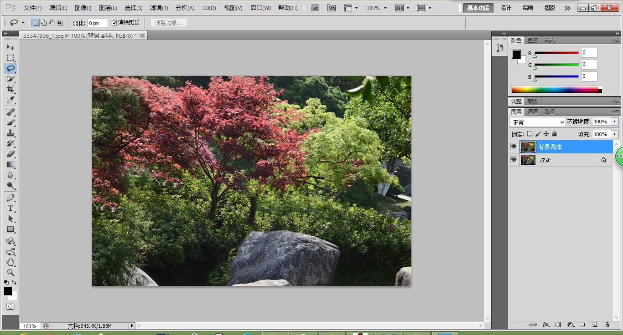Image resolution: width=623 pixels, height=335 pixels.
Task: Click the add layer style fx icon
Action: click(x=545, y=325)
